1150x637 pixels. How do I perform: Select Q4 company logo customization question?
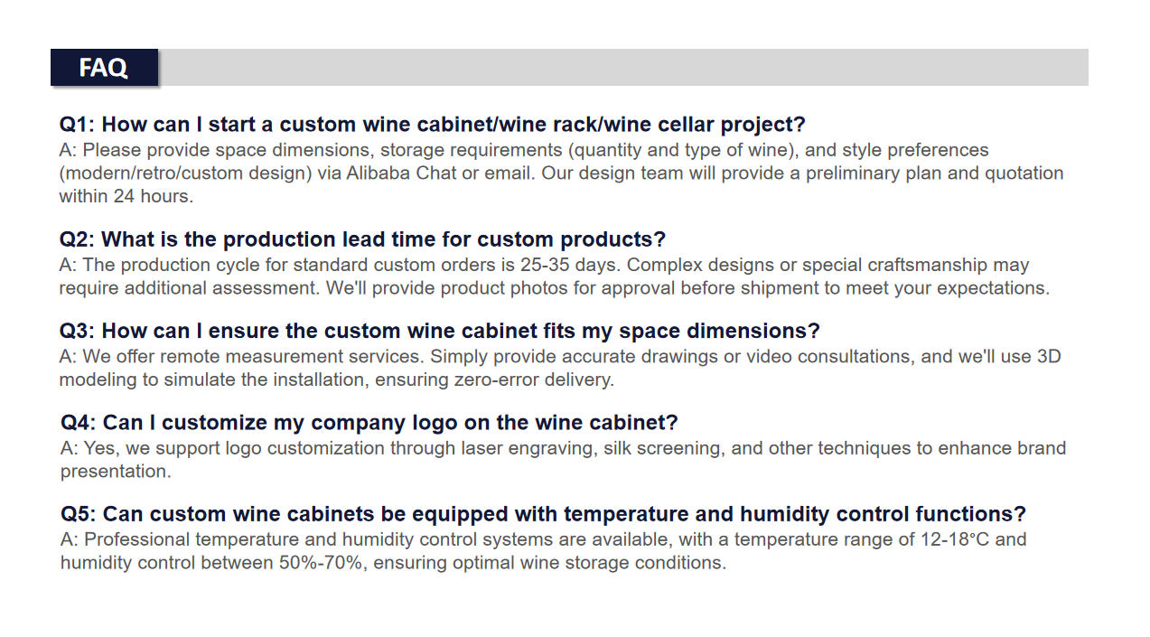[369, 423]
